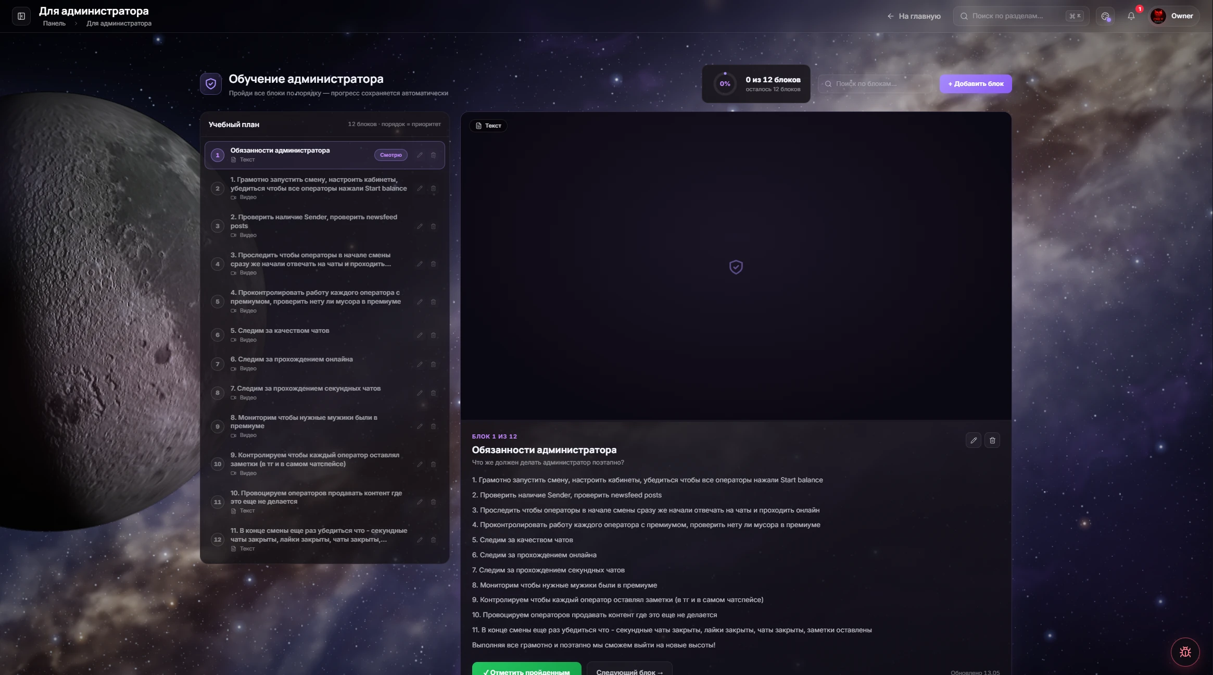Delete the '8. Мониторим чтобы нужные мужики' row
The image size is (1213, 675).
click(x=433, y=427)
